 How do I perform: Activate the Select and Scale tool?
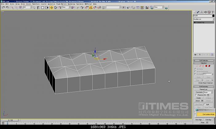pos(60,8)
